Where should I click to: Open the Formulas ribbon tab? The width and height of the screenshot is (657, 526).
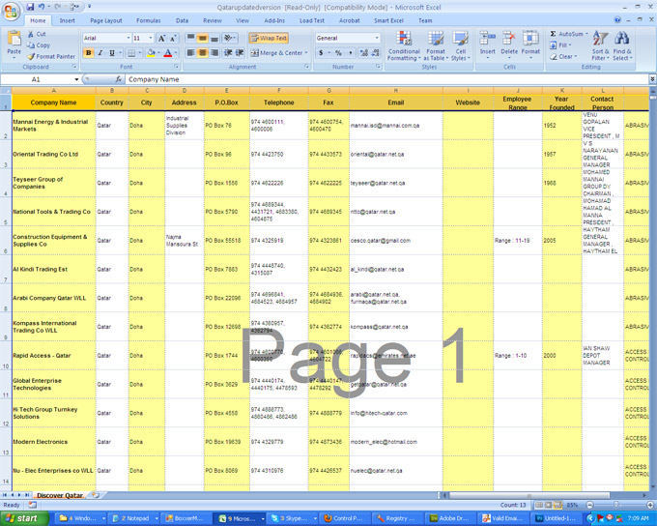(148, 19)
